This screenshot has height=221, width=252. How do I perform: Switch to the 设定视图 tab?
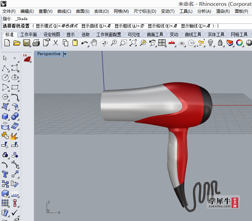52,34
